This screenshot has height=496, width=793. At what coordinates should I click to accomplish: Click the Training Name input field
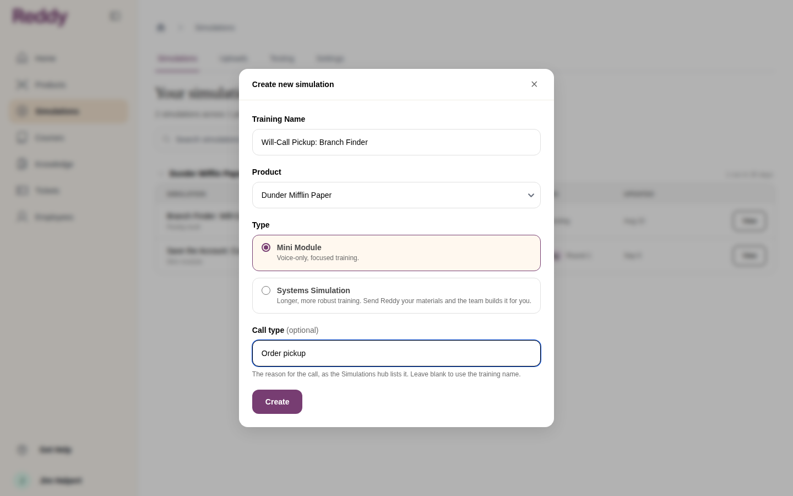point(397,142)
